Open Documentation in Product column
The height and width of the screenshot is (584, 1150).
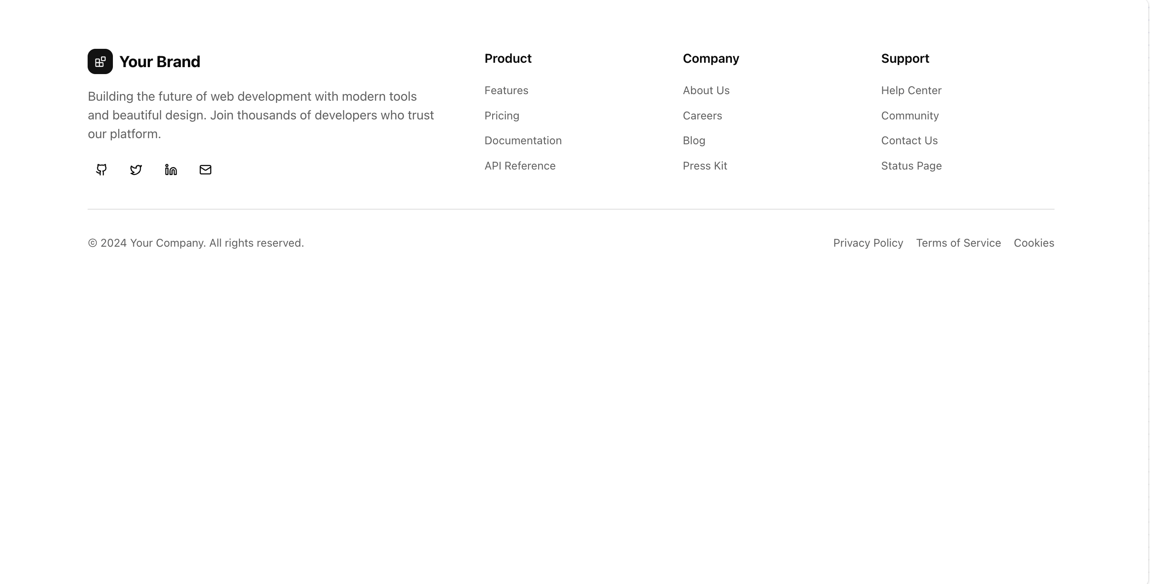point(523,140)
